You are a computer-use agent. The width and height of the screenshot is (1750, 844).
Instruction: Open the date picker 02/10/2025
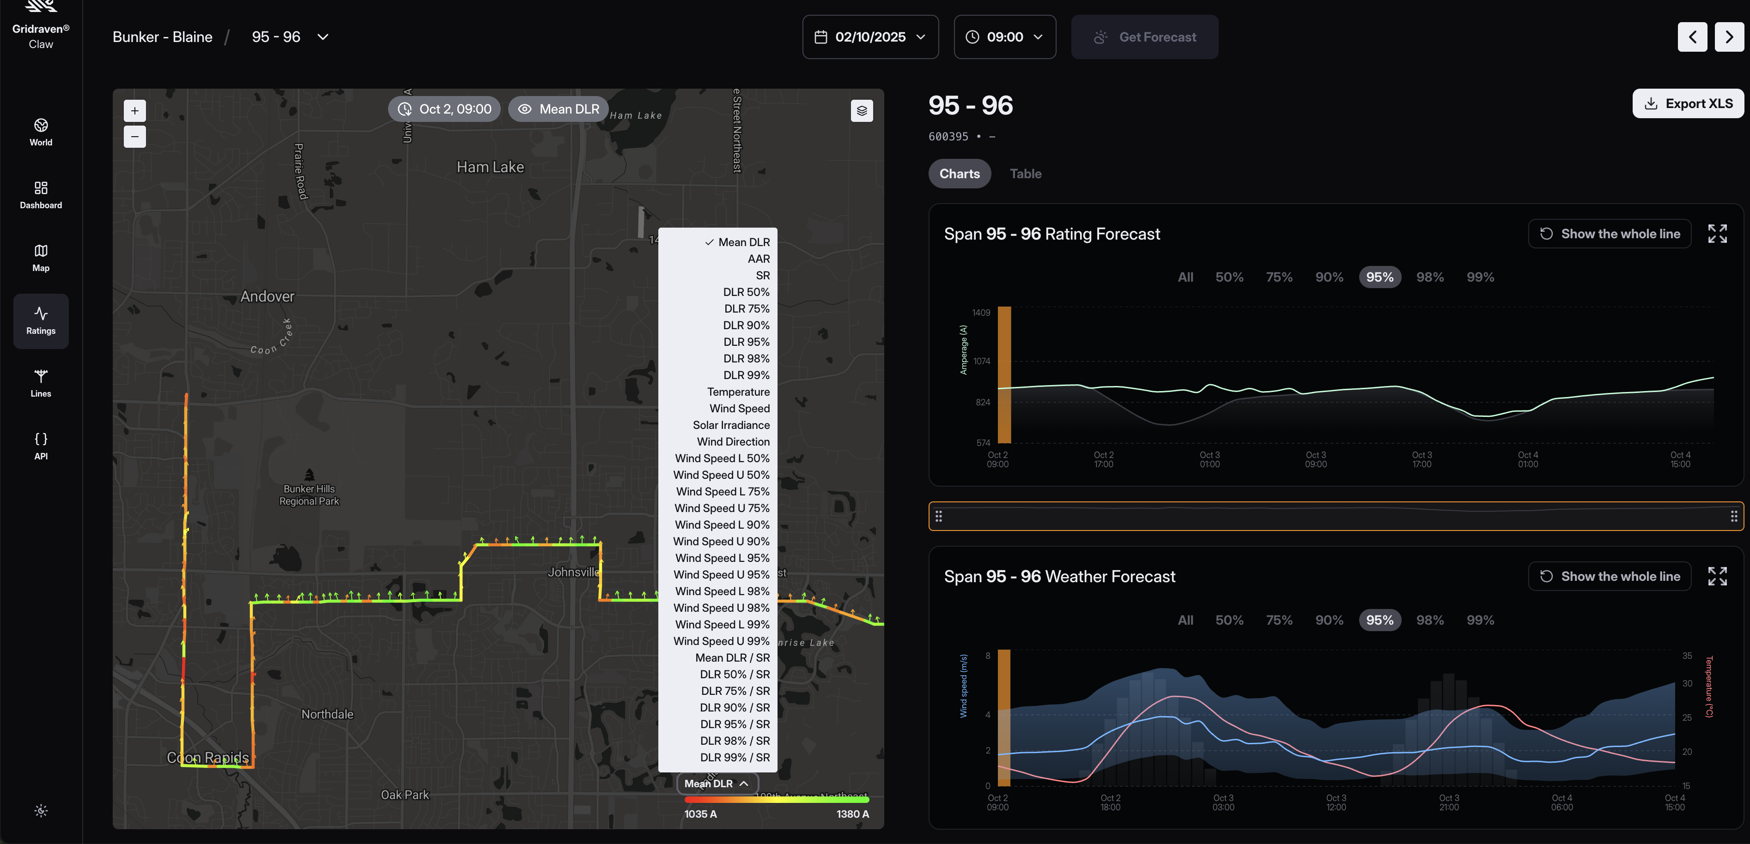pos(870,36)
